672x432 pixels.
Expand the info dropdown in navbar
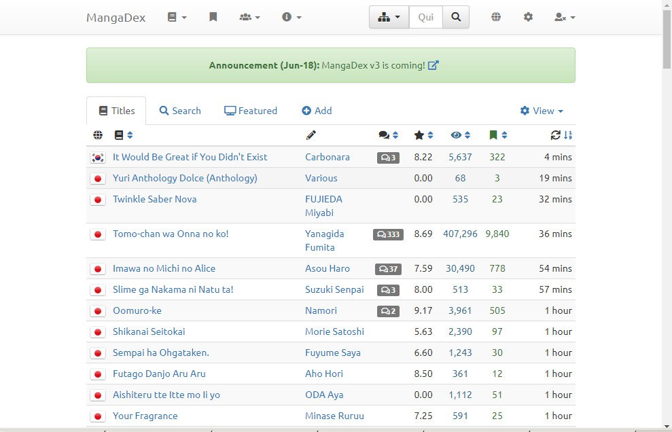tap(291, 17)
